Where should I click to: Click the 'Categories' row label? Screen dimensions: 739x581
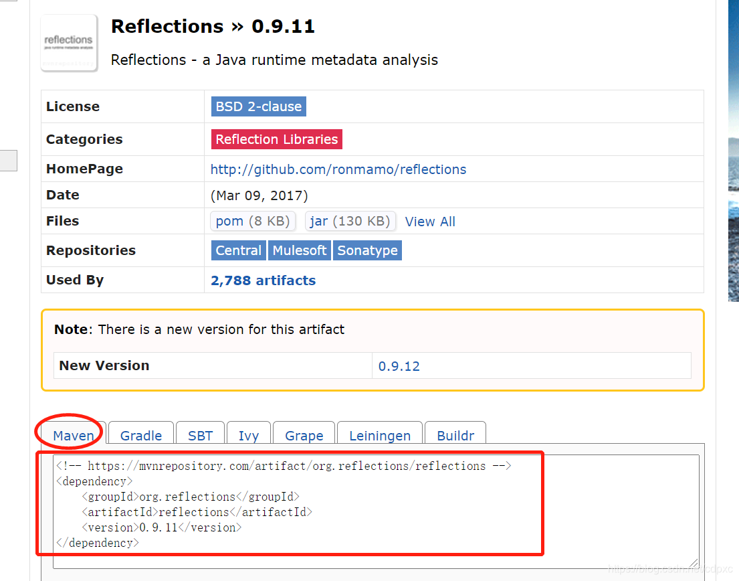click(84, 140)
